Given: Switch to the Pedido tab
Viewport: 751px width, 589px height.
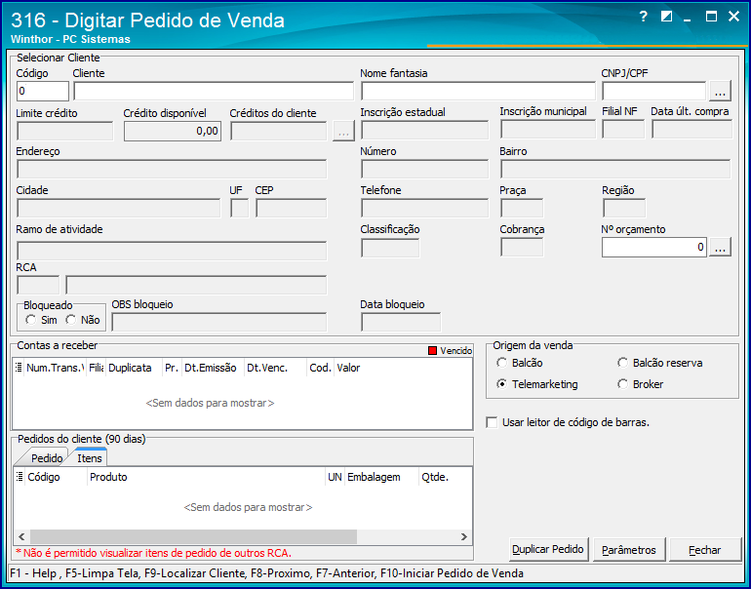Looking at the screenshot, I should [x=46, y=457].
